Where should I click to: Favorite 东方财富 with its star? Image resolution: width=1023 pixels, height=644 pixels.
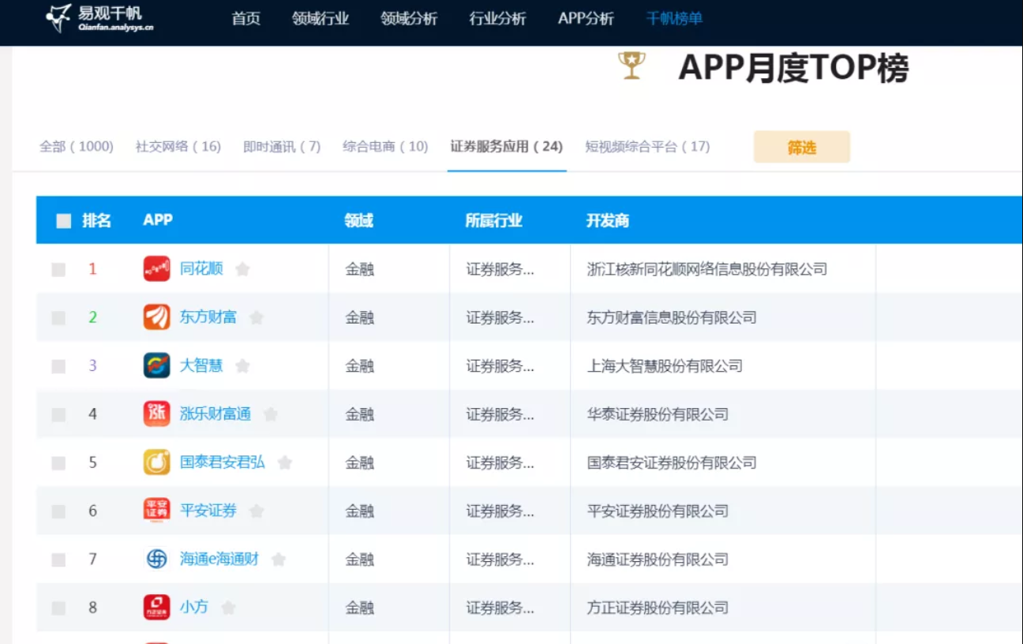click(x=256, y=317)
